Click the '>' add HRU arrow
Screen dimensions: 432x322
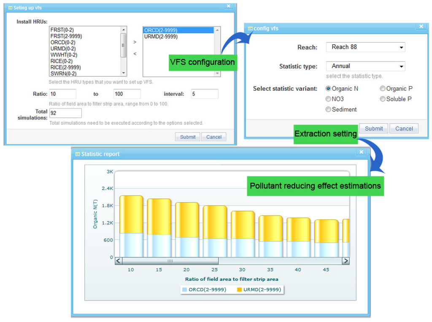click(135, 42)
